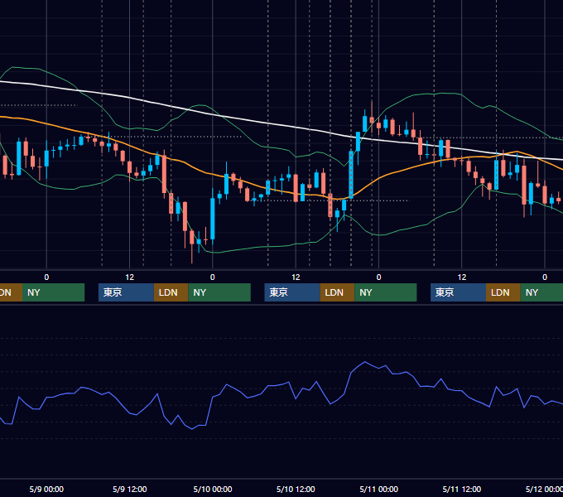Select the LDN session bar on May 10
Screen dimensions: 563x497
[x=337, y=292]
